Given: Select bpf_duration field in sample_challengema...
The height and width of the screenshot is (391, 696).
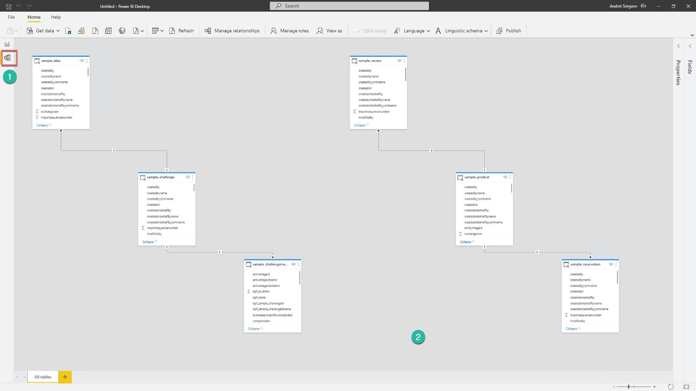Looking at the screenshot, I should [261, 291].
